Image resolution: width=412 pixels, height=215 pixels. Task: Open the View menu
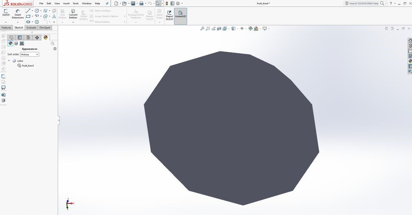click(x=57, y=3)
